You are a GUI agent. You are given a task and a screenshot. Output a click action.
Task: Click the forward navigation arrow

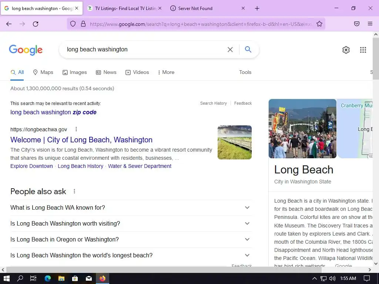pyautogui.click(x=22, y=24)
